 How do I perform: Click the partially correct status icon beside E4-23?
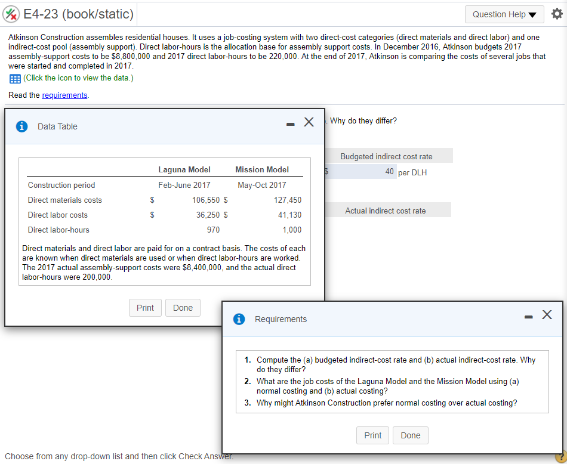tap(11, 14)
